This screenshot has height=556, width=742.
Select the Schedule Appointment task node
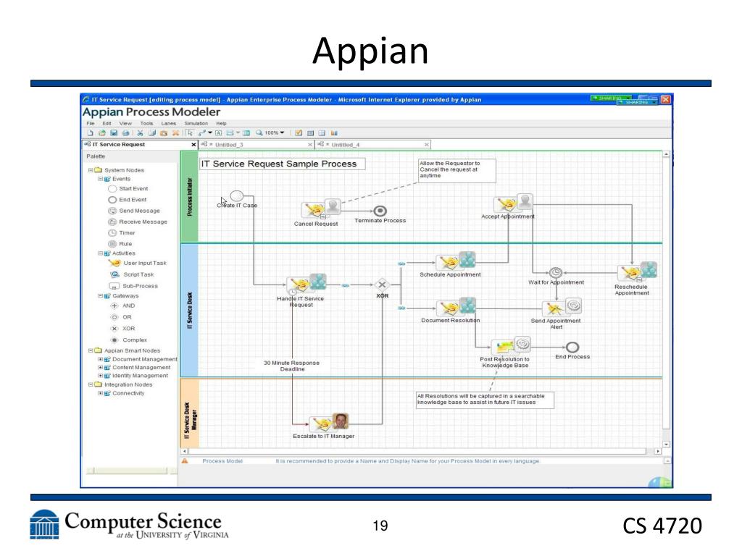pyautogui.click(x=456, y=261)
